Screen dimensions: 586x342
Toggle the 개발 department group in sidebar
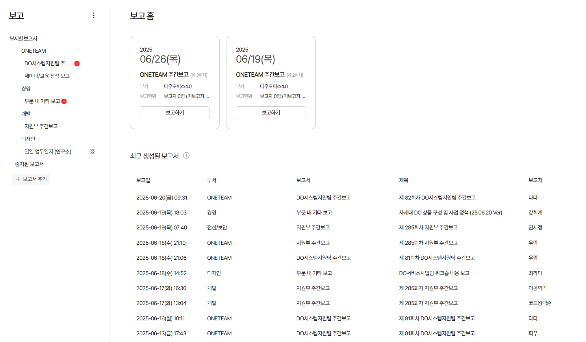[26, 114]
